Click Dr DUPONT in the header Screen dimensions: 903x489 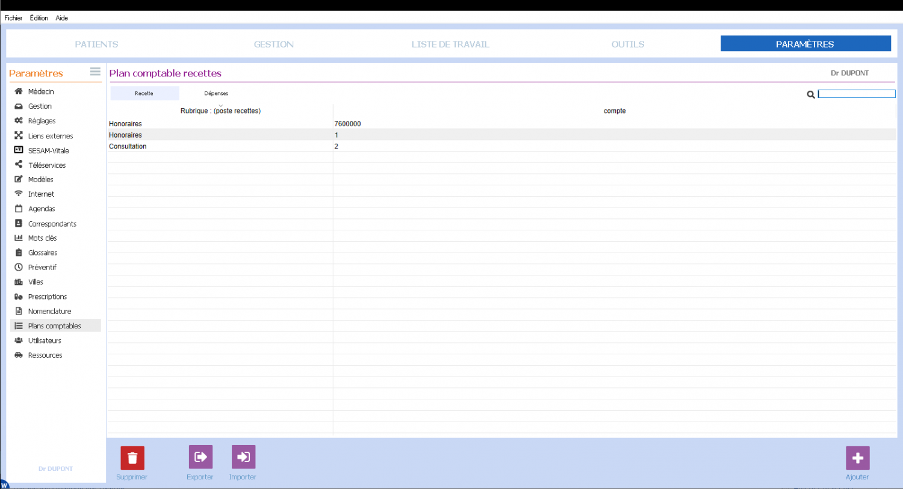tap(849, 73)
